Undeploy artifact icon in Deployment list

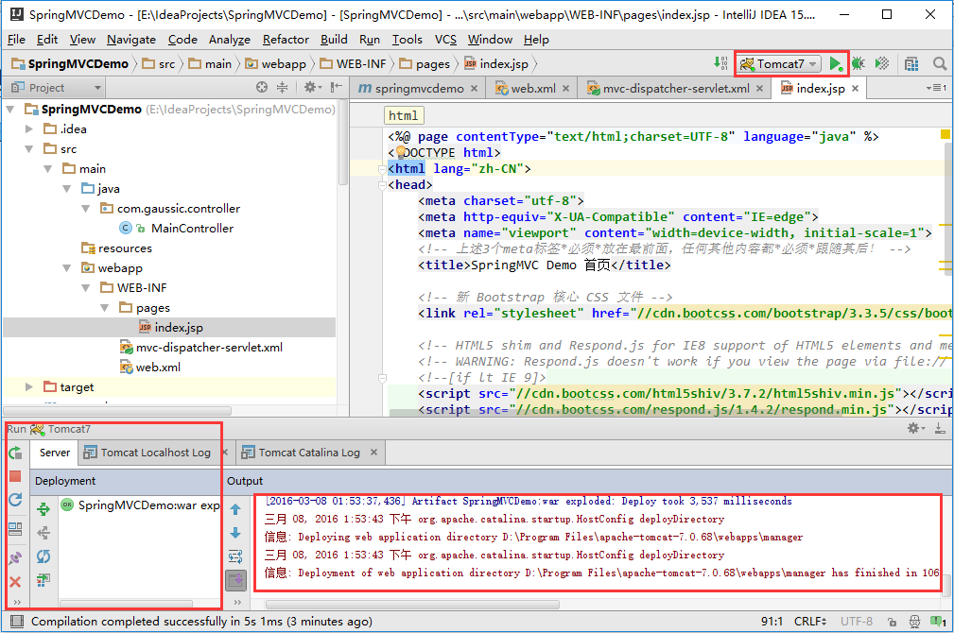(x=43, y=533)
